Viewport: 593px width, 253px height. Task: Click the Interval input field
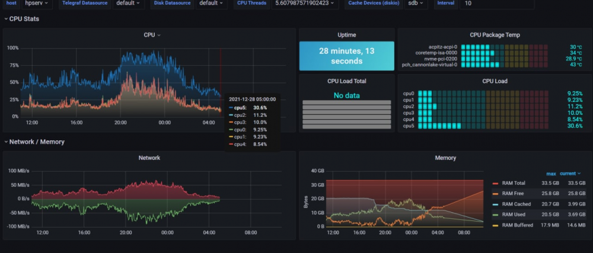(x=496, y=3)
